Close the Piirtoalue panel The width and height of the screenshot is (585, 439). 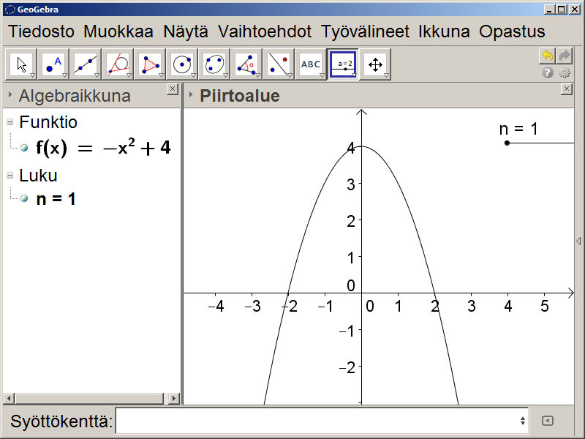point(566,89)
